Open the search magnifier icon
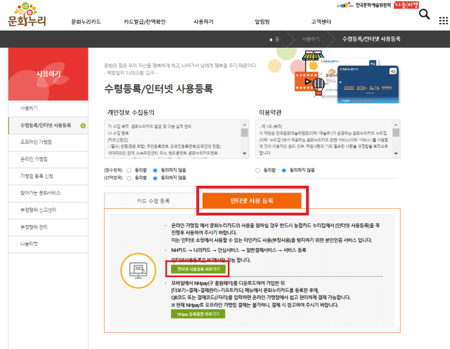Image resolution: width=450 pixels, height=349 pixels. (x=424, y=14)
